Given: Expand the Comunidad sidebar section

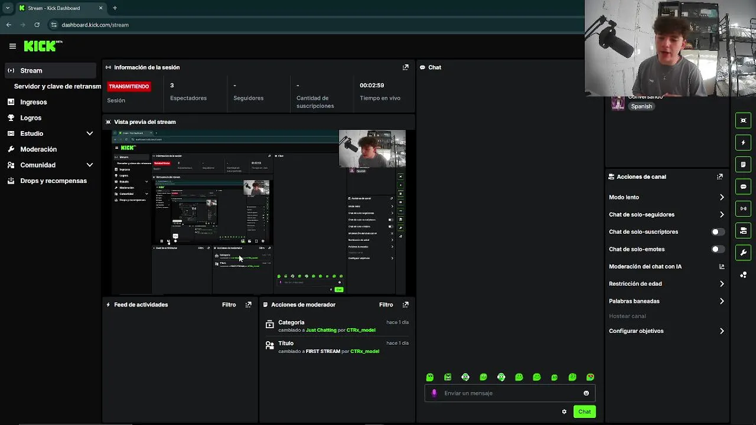Looking at the screenshot, I should (90, 165).
